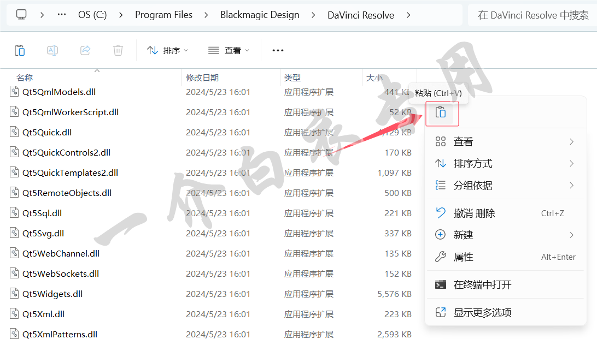The height and width of the screenshot is (345, 597).
Task: Expand the chevron after Blackmagic Design
Action: [313, 15]
